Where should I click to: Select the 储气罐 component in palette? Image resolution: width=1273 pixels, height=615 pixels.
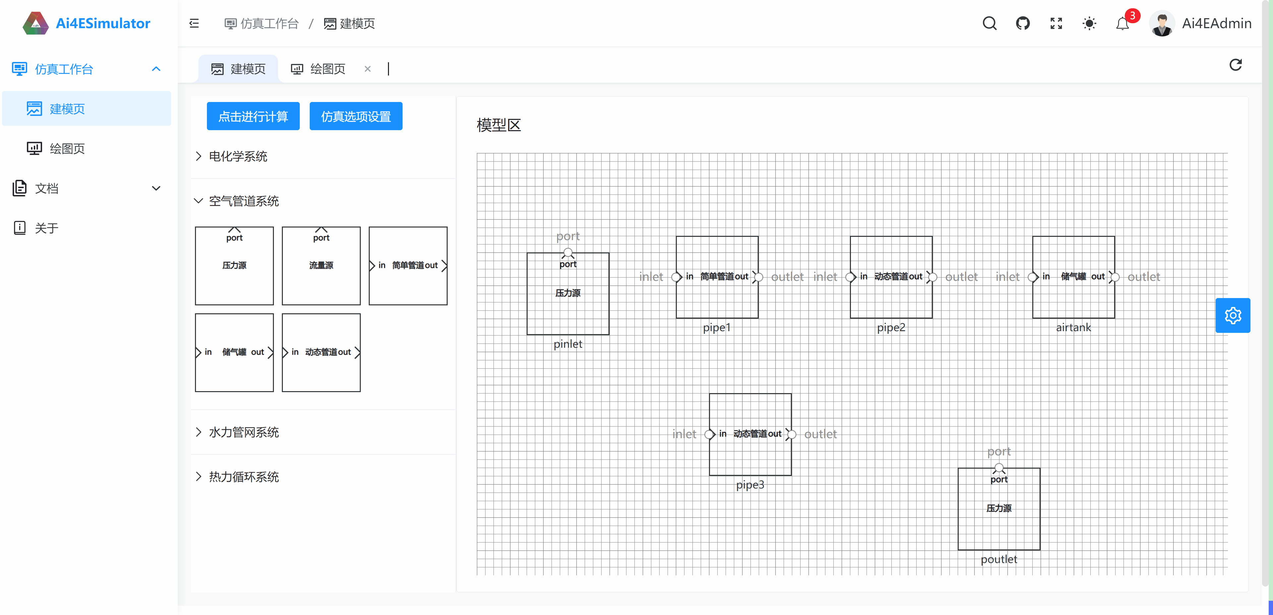(x=234, y=352)
